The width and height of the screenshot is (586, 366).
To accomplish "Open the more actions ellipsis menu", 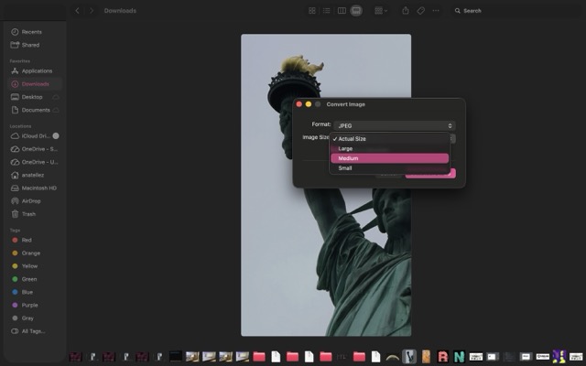I will coord(436,11).
